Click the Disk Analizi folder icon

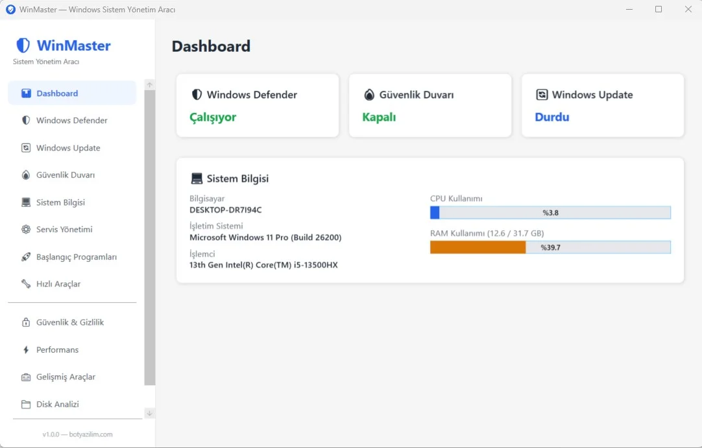26,404
